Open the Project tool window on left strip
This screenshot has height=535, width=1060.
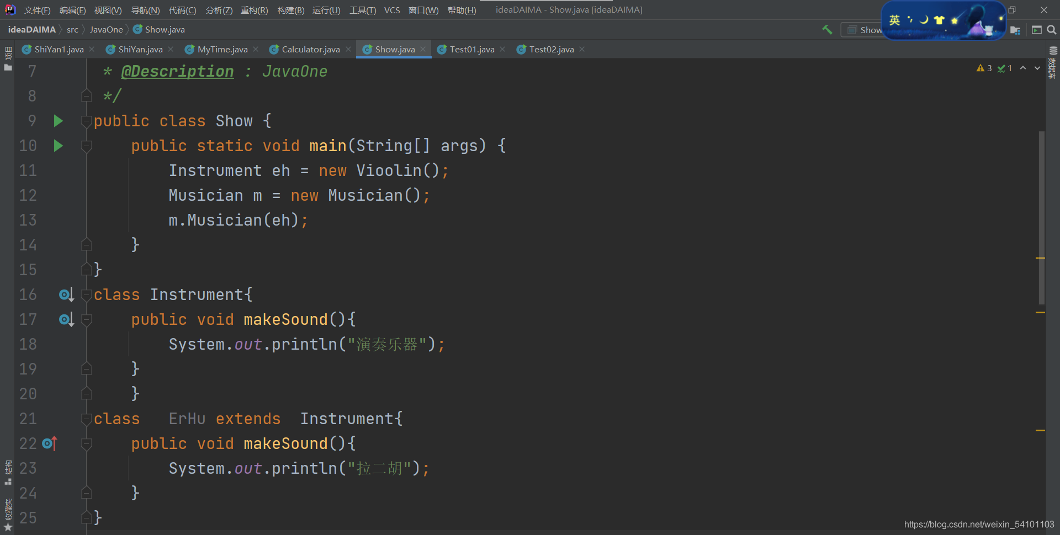(8, 58)
